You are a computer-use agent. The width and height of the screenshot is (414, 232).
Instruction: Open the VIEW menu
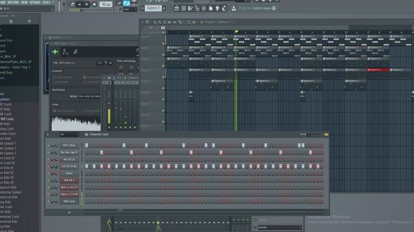coord(25,3)
